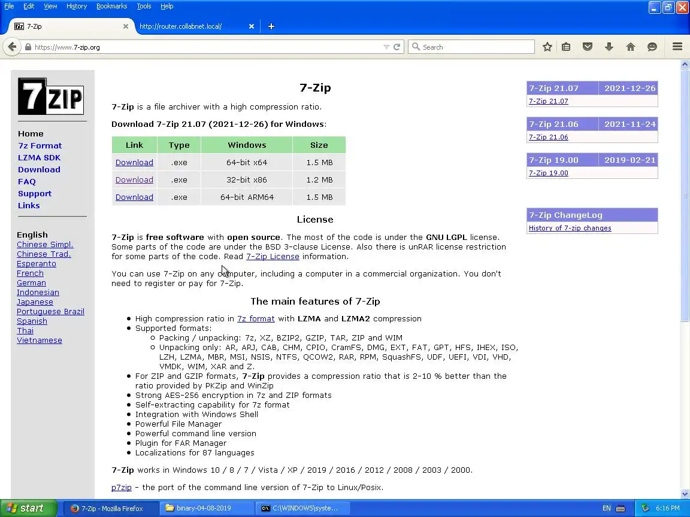Open the 7z format features link
This screenshot has height=517, width=690.
(x=256, y=319)
